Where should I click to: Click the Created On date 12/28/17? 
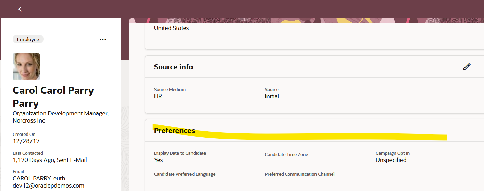26,141
